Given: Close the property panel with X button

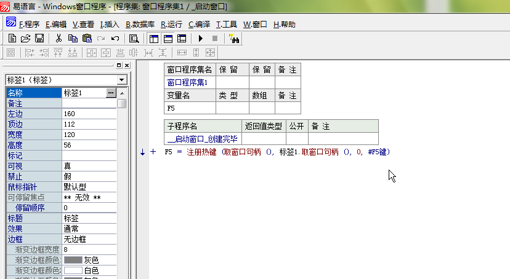Looking at the screenshot, I should [127, 65].
